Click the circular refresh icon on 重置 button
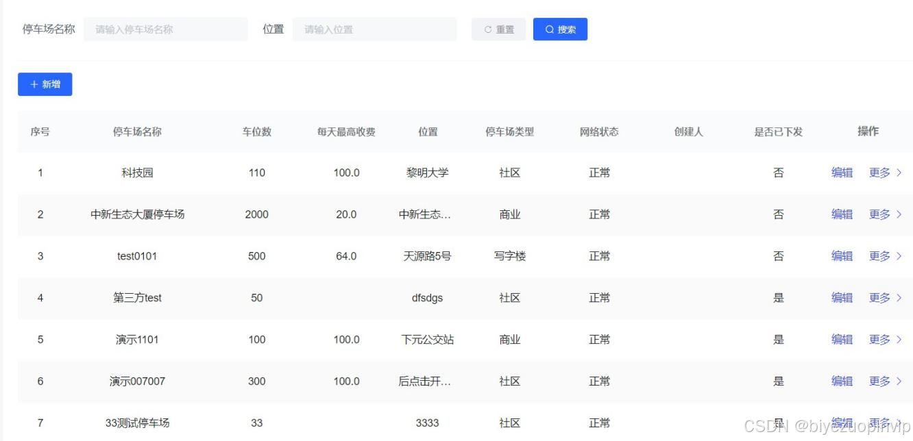The image size is (913, 441). point(487,29)
